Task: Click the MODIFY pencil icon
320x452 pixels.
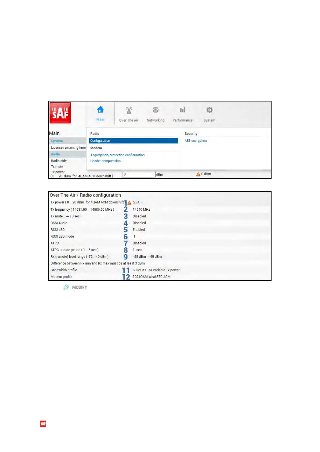Action: coord(66,287)
